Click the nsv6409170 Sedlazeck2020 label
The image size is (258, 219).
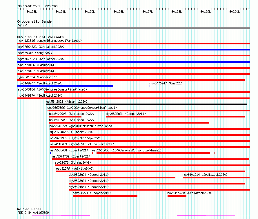click(x=40, y=95)
